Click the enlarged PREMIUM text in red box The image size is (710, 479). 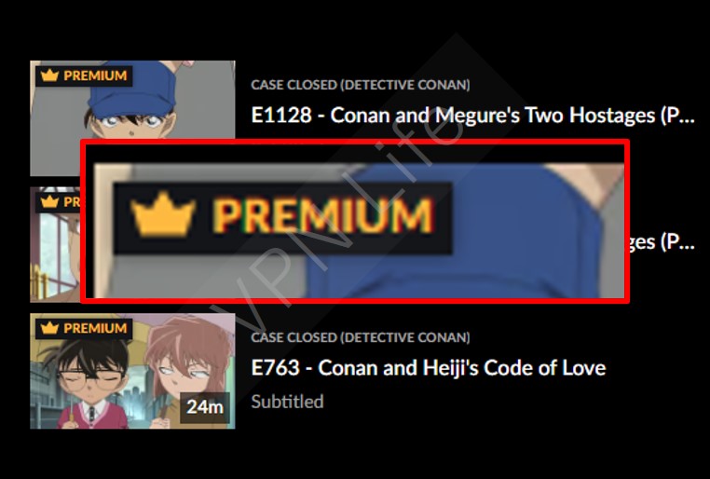[x=322, y=216]
